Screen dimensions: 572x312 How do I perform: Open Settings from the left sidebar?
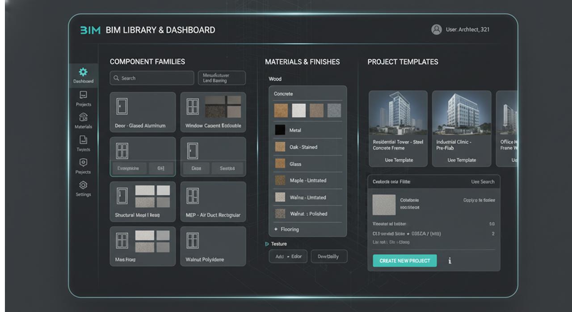pyautogui.click(x=83, y=185)
